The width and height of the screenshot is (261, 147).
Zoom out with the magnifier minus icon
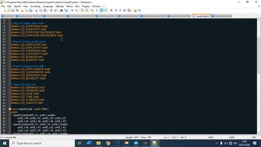click(76, 10)
